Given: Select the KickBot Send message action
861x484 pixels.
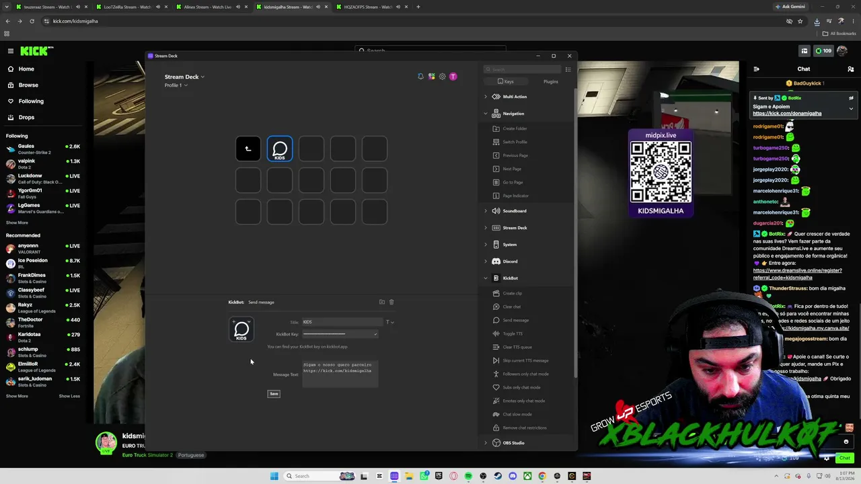Looking at the screenshot, I should 516,320.
